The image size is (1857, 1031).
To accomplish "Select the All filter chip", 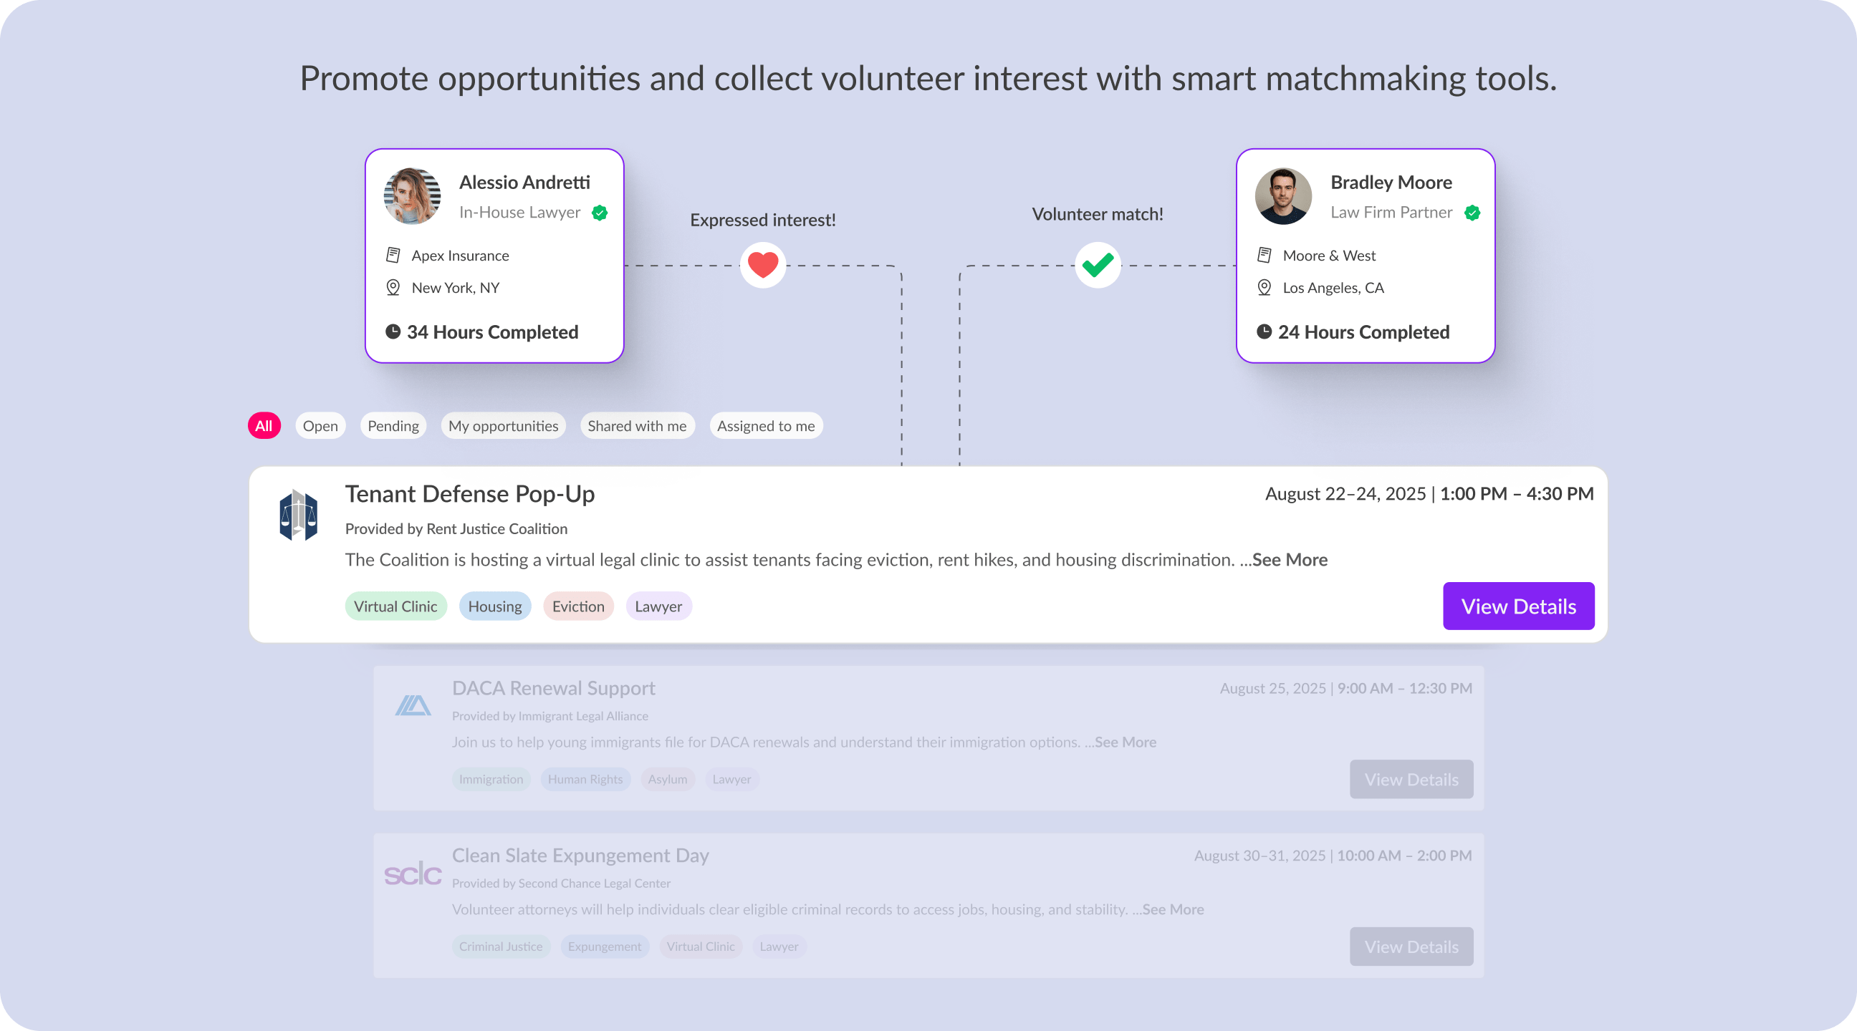I will tap(264, 426).
